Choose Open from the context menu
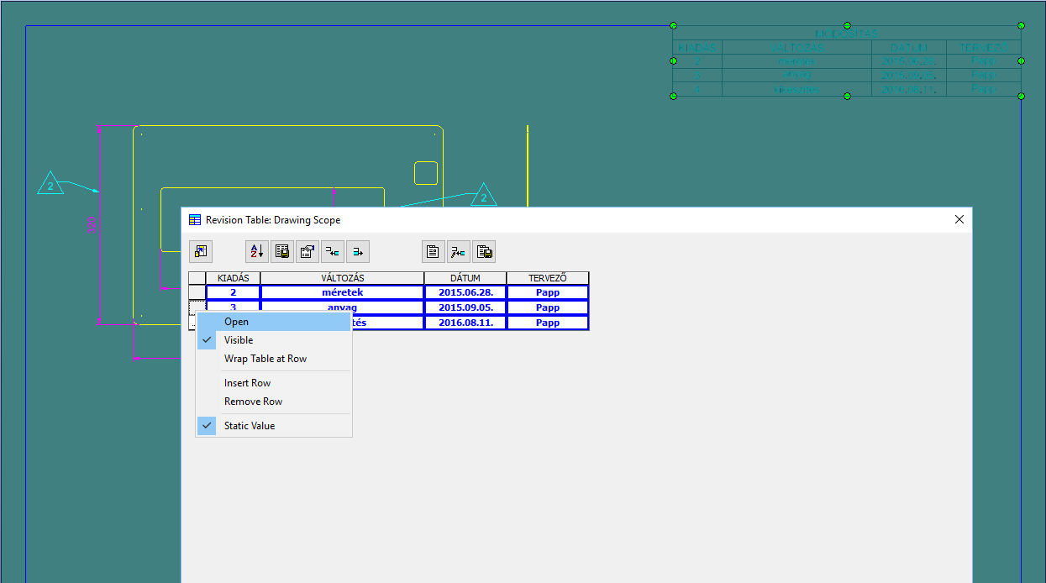Screen dimensions: 1046x583 click(236, 321)
